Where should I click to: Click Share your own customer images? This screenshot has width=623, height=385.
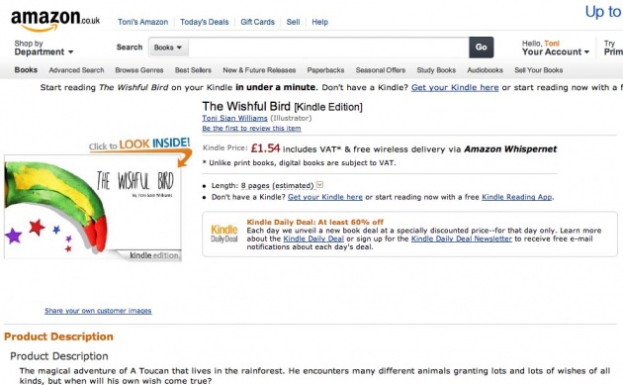coord(98,311)
